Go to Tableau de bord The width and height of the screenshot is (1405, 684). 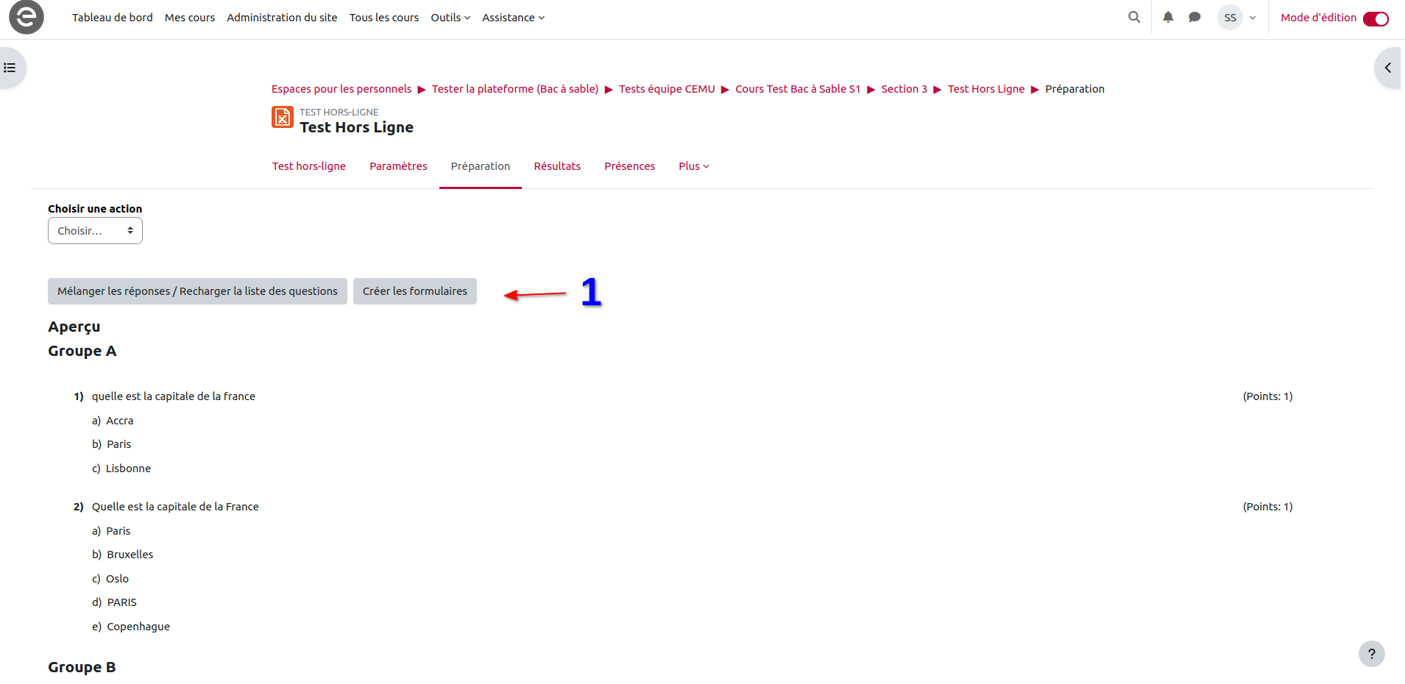coord(113,18)
